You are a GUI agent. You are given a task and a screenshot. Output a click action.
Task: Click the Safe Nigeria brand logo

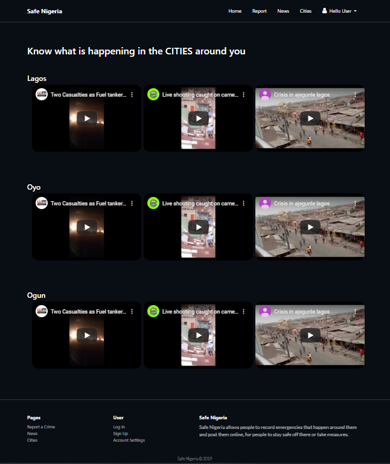point(45,11)
